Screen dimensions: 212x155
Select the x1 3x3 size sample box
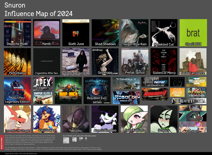coord(66,140)
